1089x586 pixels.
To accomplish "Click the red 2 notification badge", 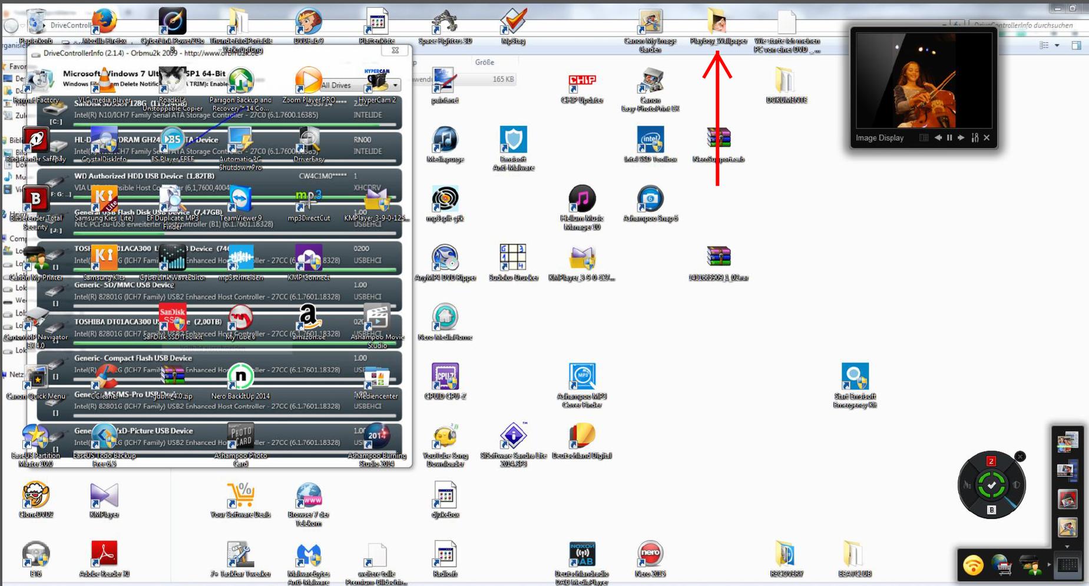I will 991,461.
